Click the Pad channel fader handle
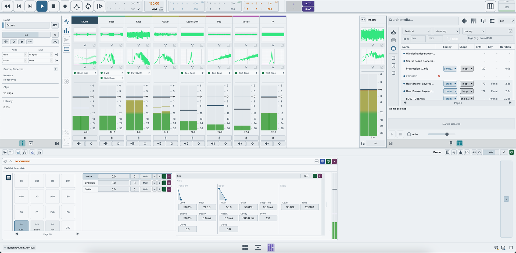This screenshot has height=253, width=516. (x=215, y=106)
